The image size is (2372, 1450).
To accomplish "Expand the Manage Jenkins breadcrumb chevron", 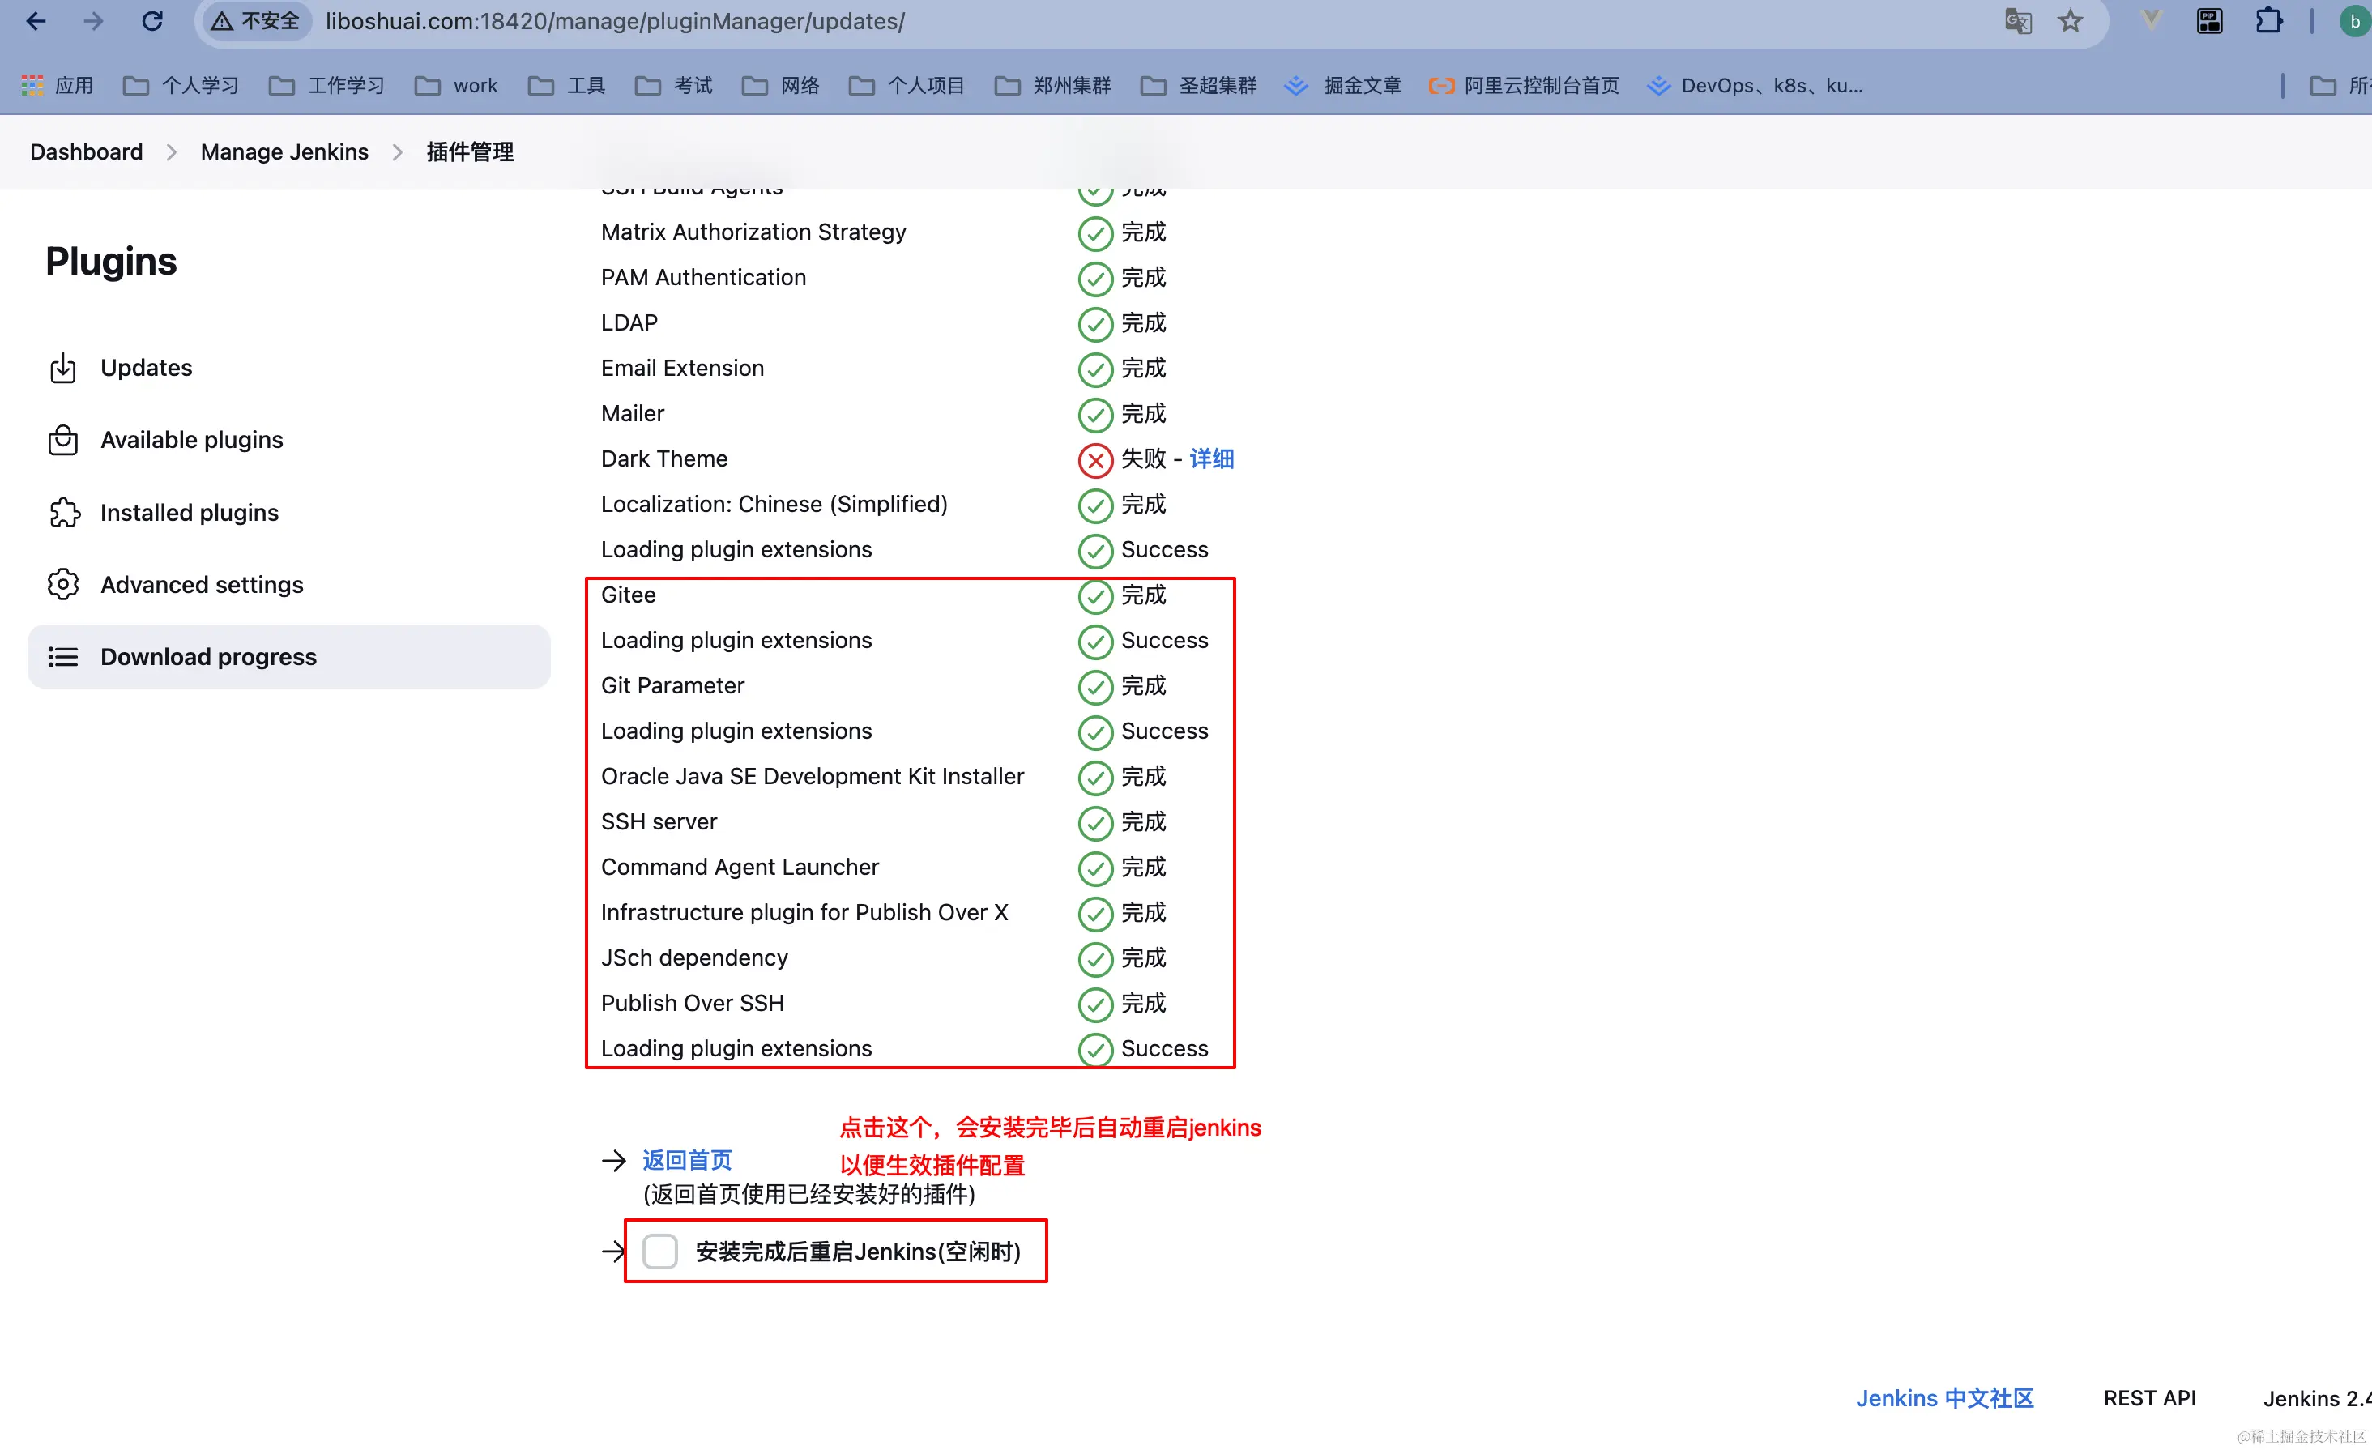I will (x=398, y=152).
